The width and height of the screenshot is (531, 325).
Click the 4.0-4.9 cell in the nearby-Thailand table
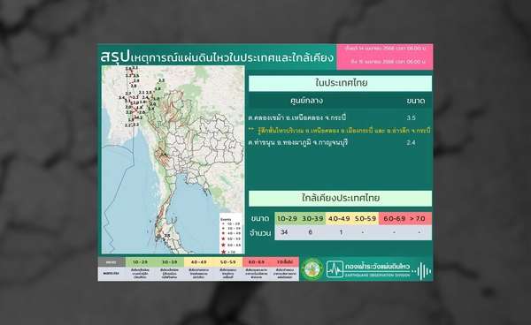coord(339,219)
